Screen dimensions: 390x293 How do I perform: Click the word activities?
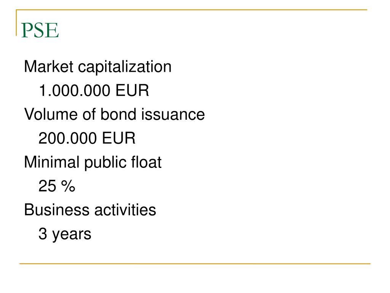point(125,210)
